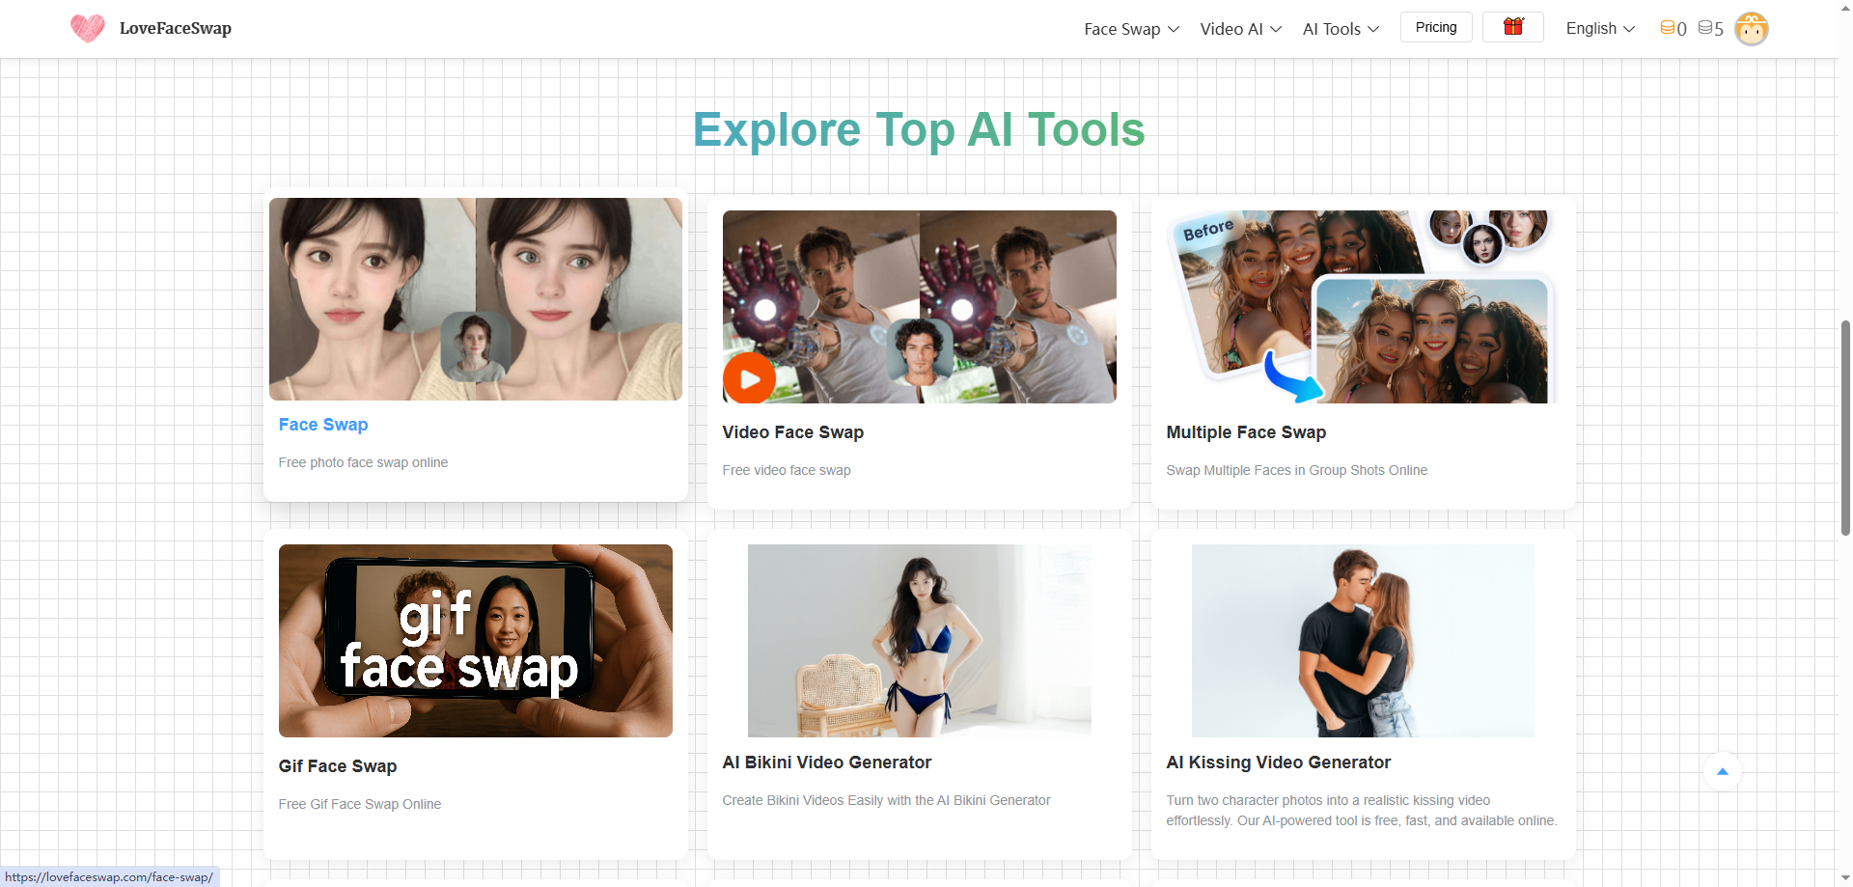Click the Video Face Swap thumbnail image
1853x887 pixels.
920,307
